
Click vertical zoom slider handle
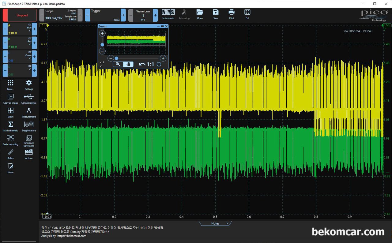[102, 45]
